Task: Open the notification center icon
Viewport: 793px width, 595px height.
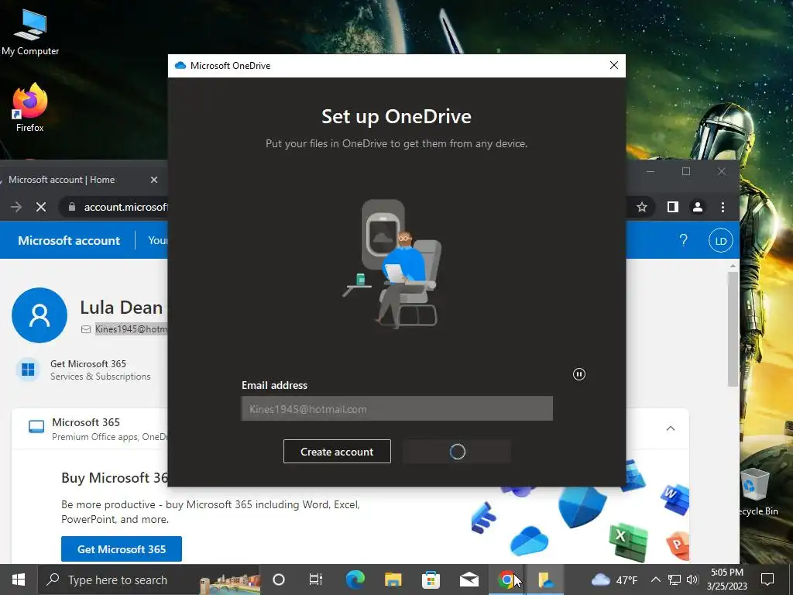Action: (767, 580)
